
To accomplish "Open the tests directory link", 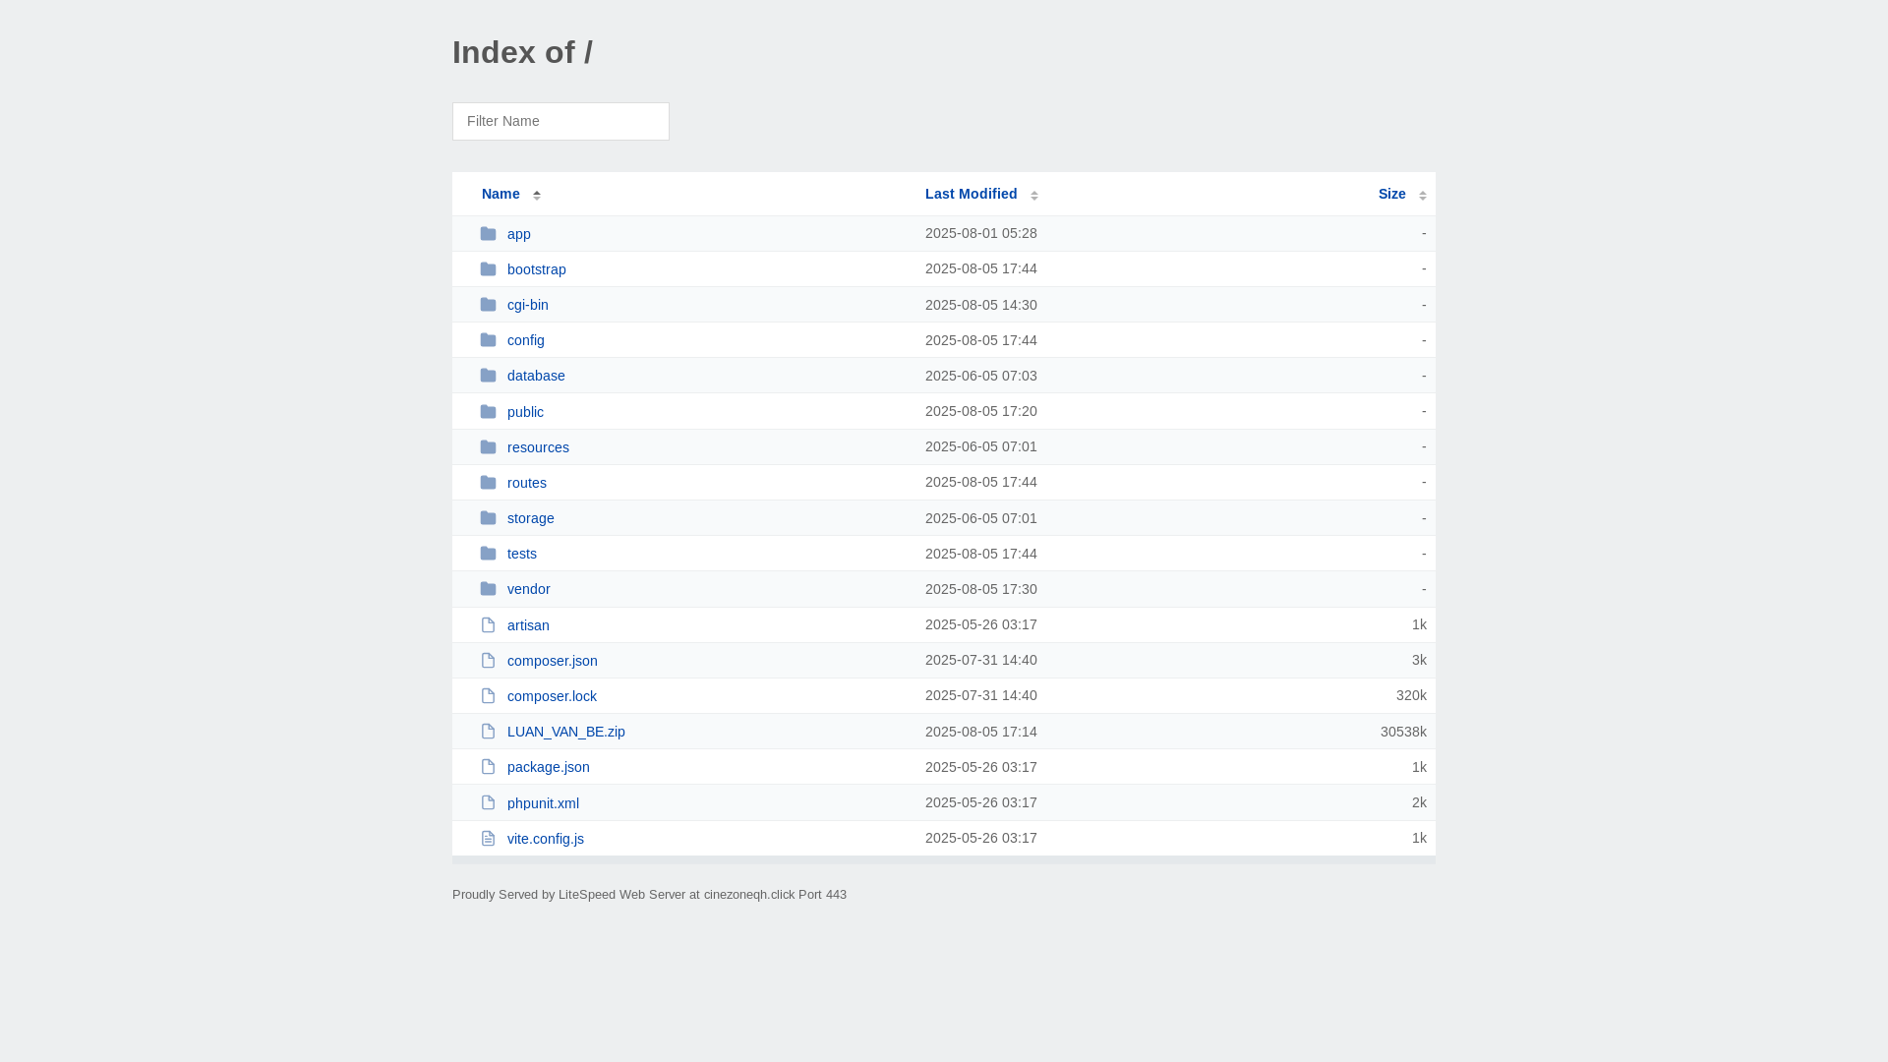I will [x=522, y=554].
